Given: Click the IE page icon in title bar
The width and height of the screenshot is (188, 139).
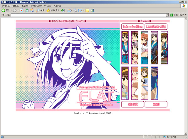Looking at the screenshot, I should [2, 2].
